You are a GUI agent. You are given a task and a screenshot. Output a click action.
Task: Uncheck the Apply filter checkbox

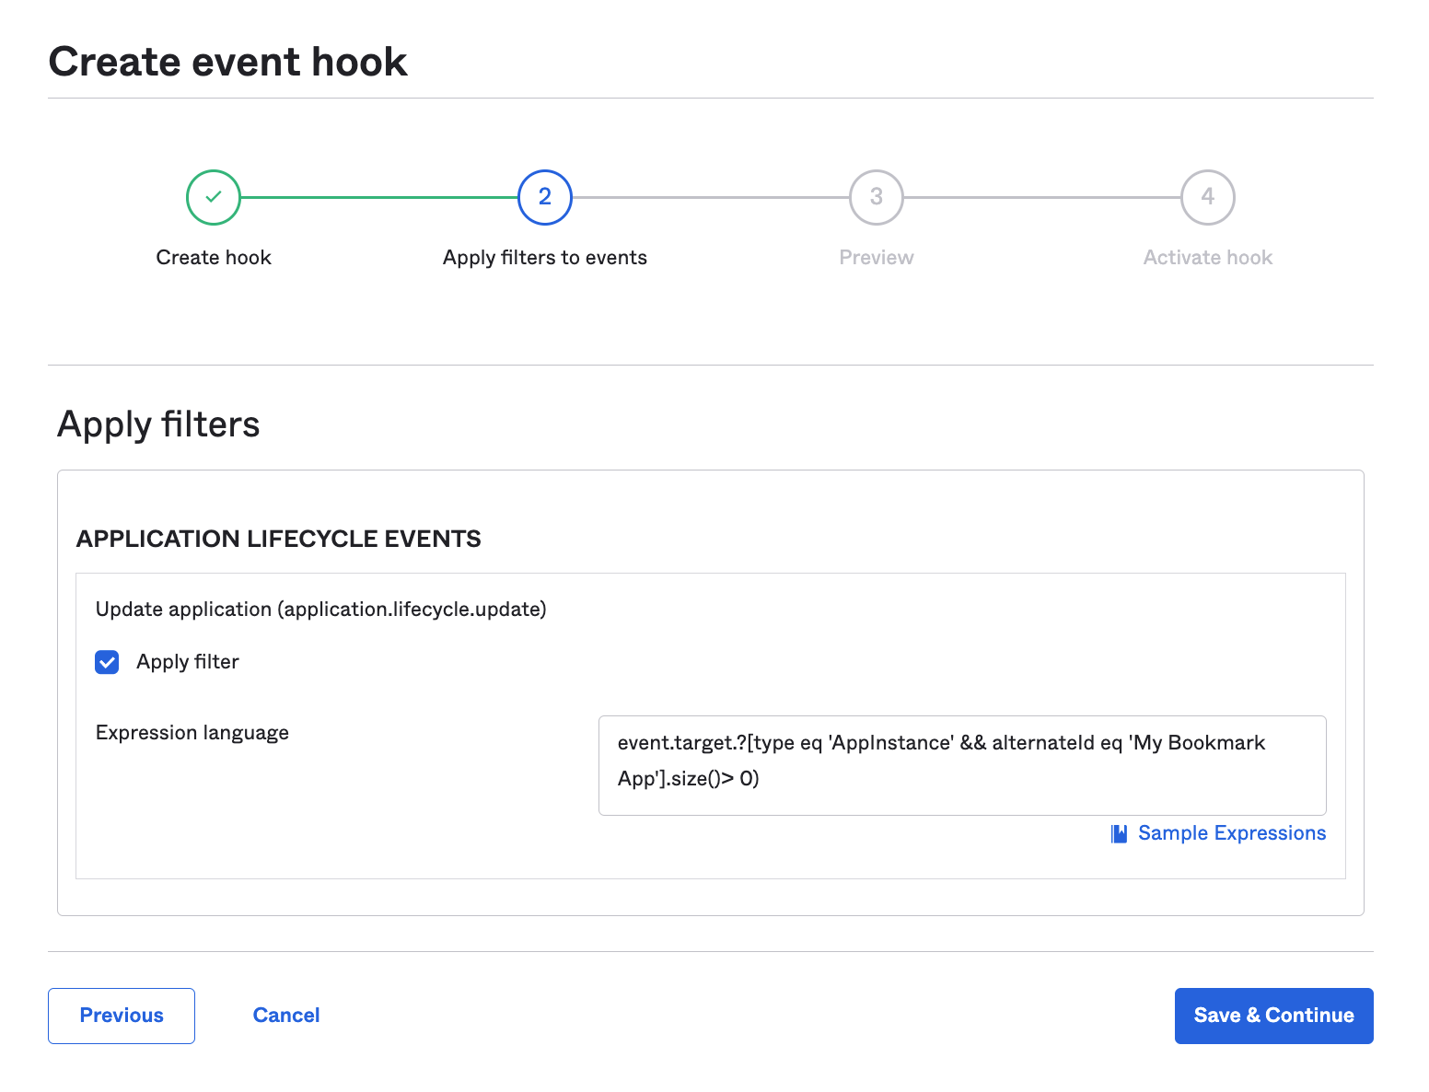coord(107,662)
